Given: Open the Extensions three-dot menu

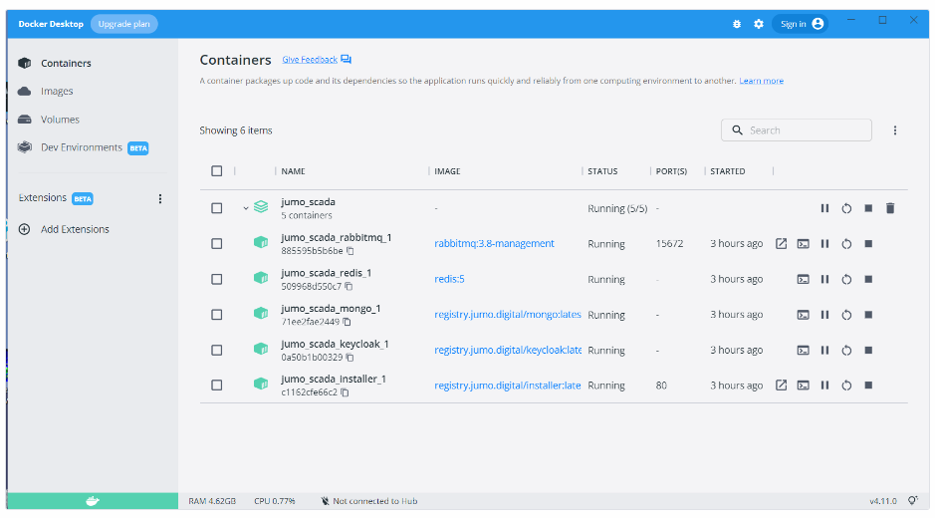Looking at the screenshot, I should point(160,199).
